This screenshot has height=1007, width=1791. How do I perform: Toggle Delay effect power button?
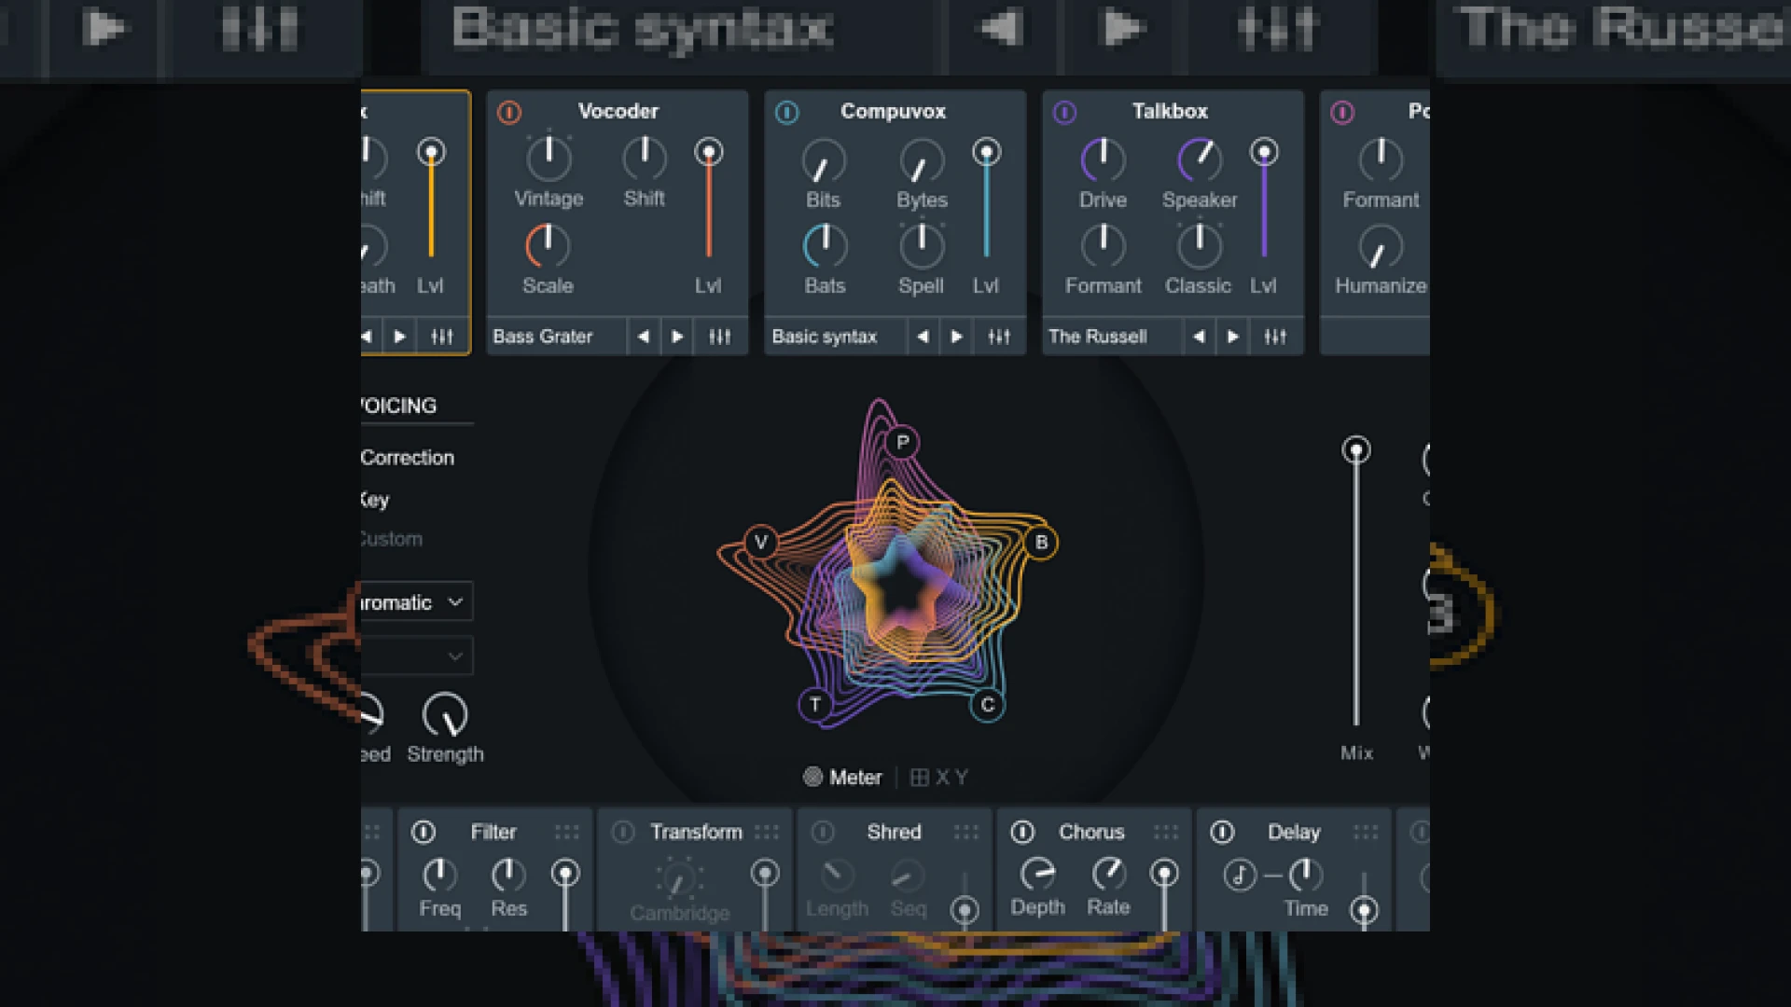pos(1222,832)
